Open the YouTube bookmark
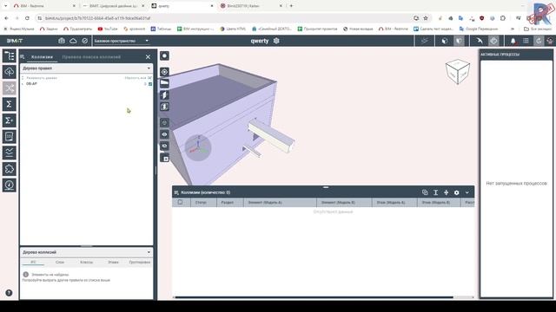The image size is (556, 312). click(x=108, y=29)
